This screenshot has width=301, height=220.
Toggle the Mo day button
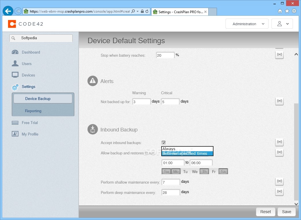(176, 172)
